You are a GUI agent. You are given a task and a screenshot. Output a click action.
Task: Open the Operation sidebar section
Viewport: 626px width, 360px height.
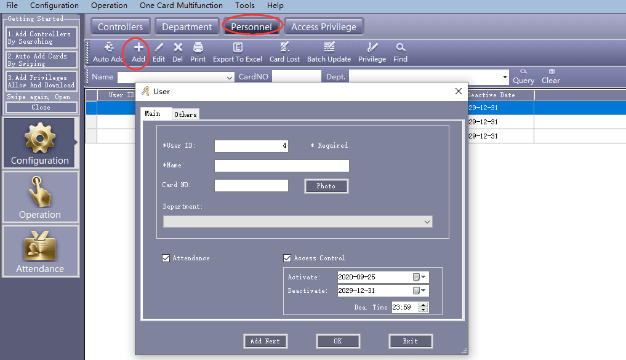(x=41, y=197)
